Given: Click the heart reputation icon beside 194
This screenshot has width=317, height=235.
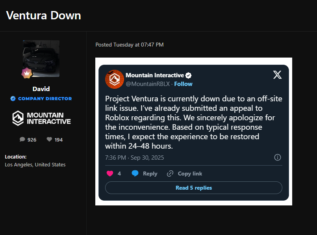Looking at the screenshot, I should coord(49,140).
